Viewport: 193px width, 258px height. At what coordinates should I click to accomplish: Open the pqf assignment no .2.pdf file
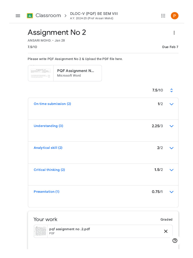click(x=70, y=229)
